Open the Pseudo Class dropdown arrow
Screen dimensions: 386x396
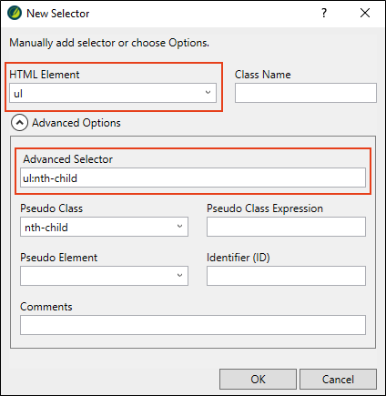click(179, 227)
